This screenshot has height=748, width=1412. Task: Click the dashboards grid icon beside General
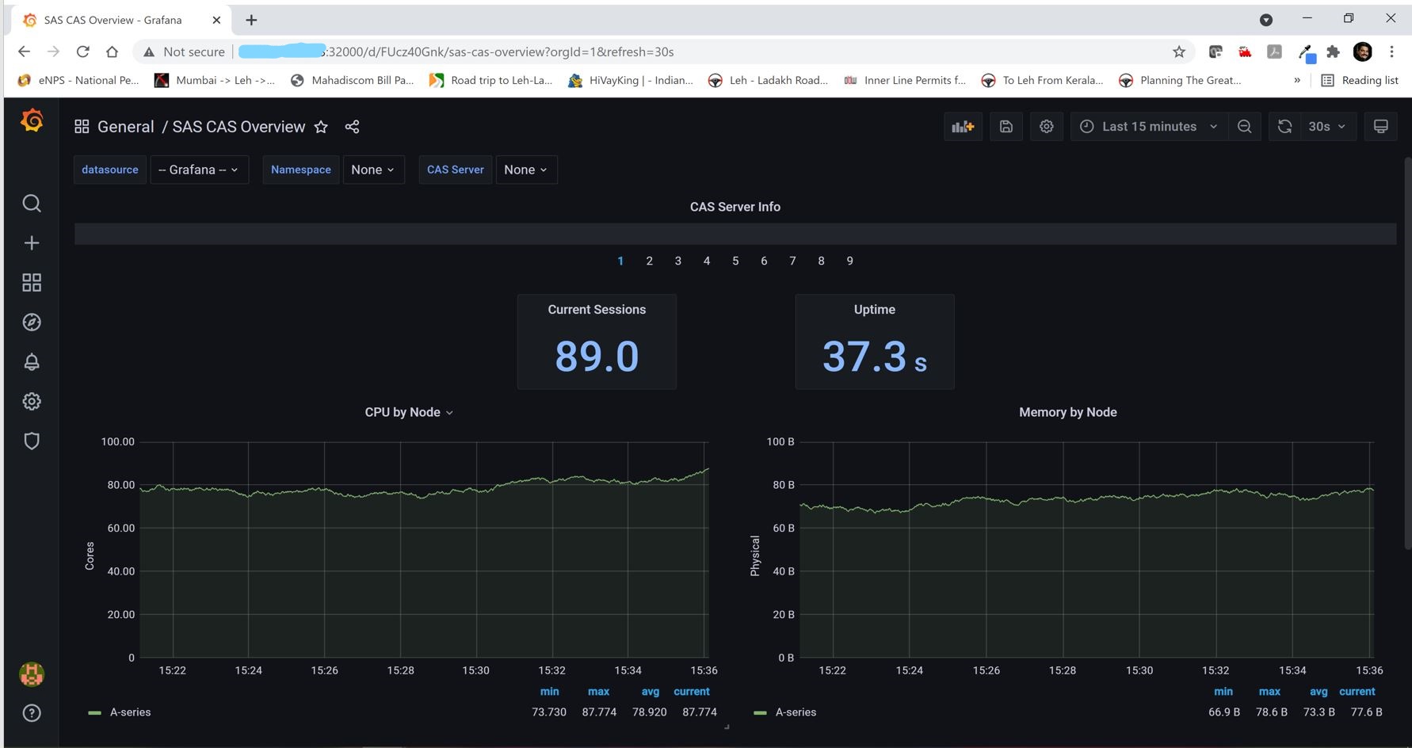[82, 127]
